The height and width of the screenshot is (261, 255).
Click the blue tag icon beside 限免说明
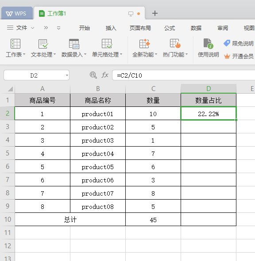(227, 43)
